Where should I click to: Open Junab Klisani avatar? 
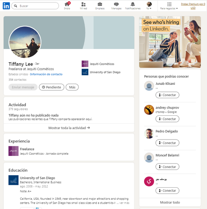(x=149, y=86)
